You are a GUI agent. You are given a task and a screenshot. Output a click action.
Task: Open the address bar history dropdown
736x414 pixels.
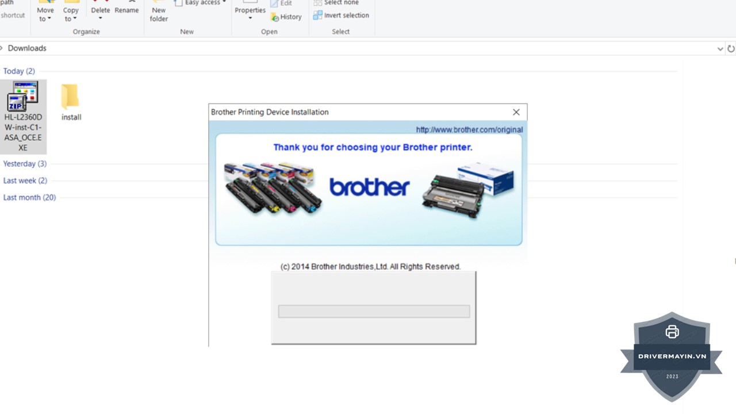click(720, 49)
